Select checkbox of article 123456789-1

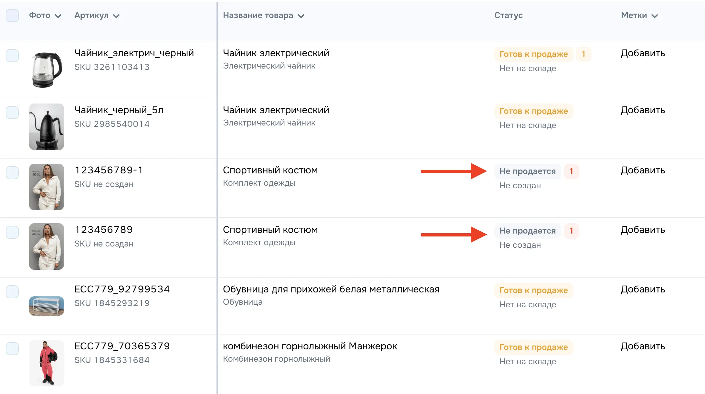coord(12,172)
